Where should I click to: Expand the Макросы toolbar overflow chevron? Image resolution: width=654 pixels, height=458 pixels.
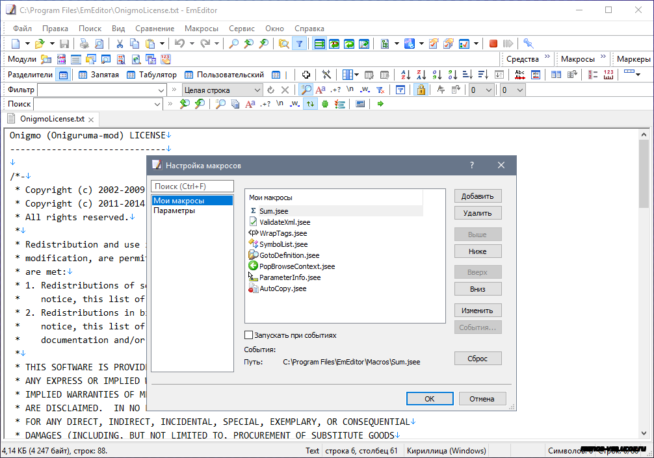pyautogui.click(x=603, y=57)
